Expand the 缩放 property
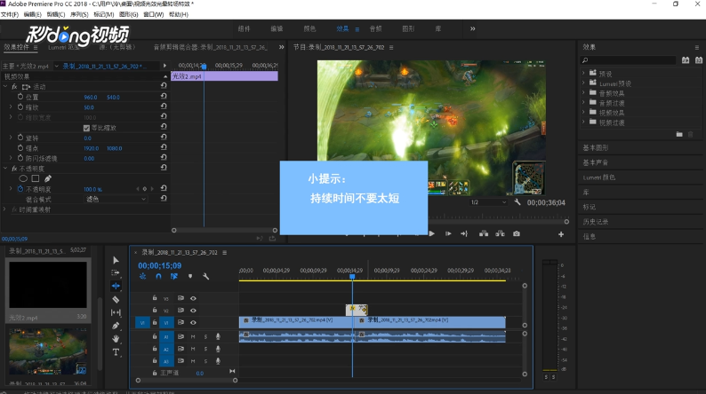Screen dimensions: 706x394 [x=11, y=106]
